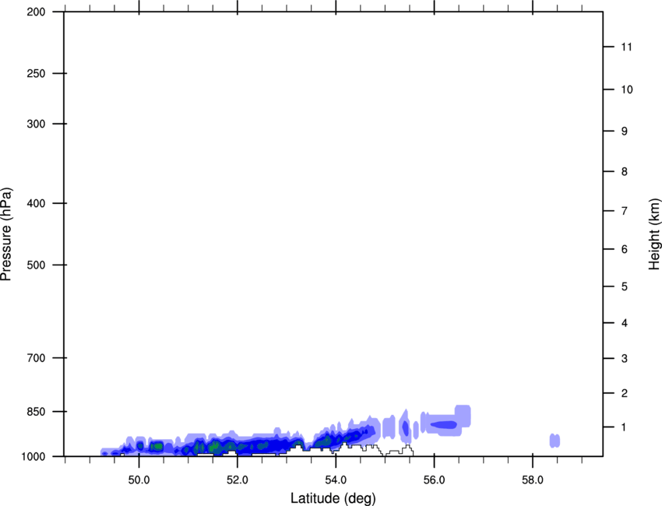Screen dimensions: 662x506
Task: Click the 700 pressure tick label
Action: (36, 358)
